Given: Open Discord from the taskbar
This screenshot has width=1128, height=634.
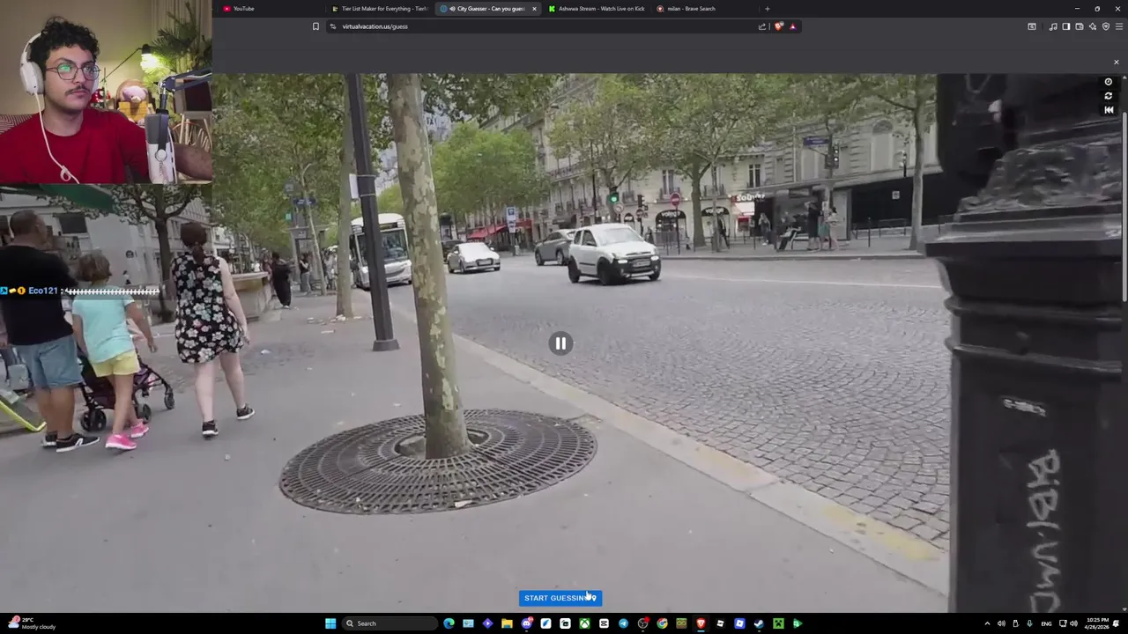Looking at the screenshot, I should [527, 623].
